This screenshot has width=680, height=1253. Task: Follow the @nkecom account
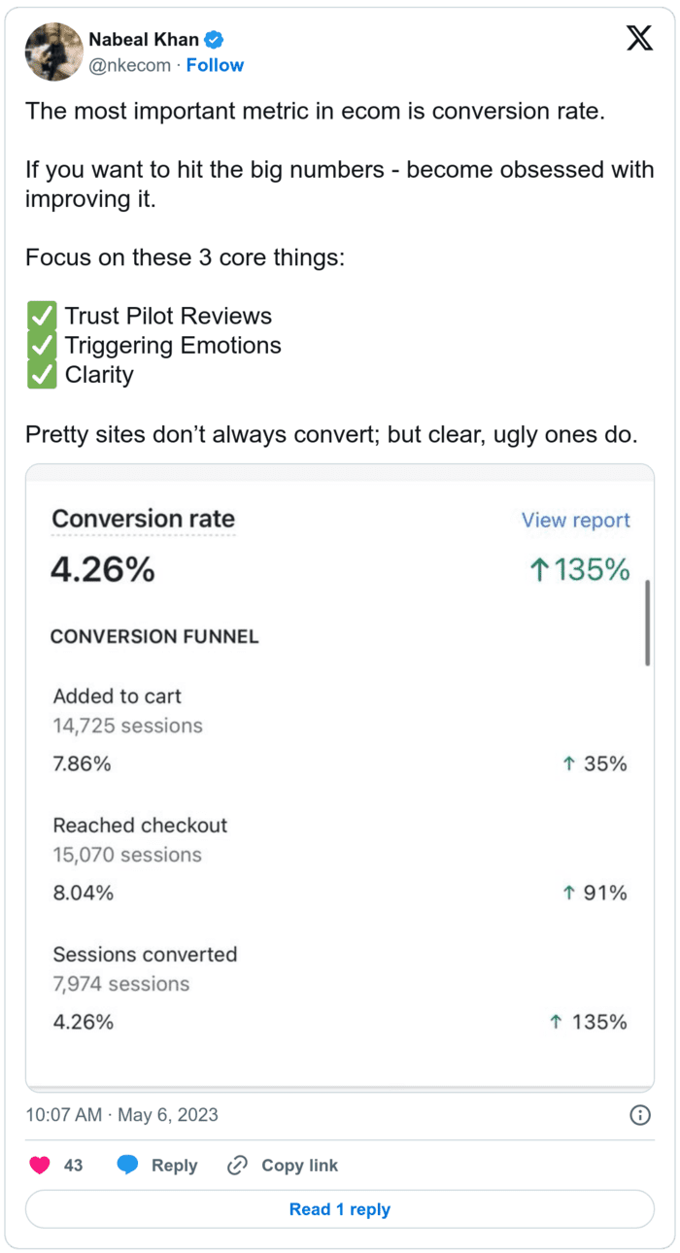tap(215, 65)
